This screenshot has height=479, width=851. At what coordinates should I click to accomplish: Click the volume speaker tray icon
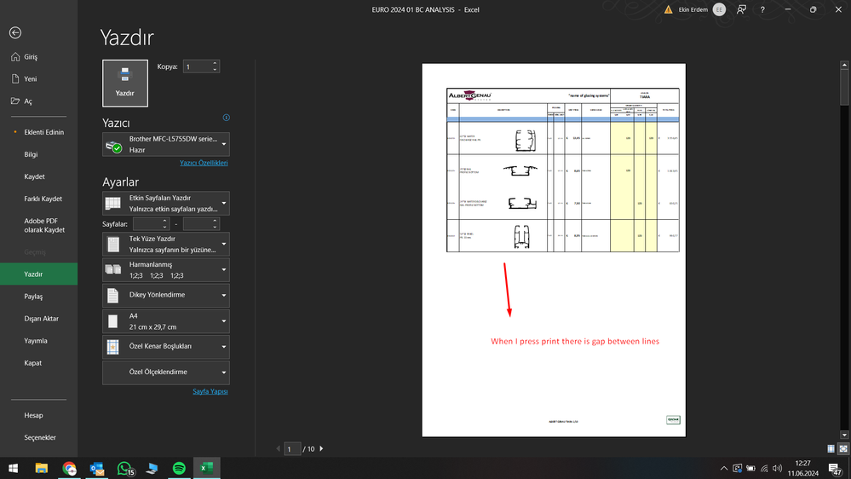[777, 468]
